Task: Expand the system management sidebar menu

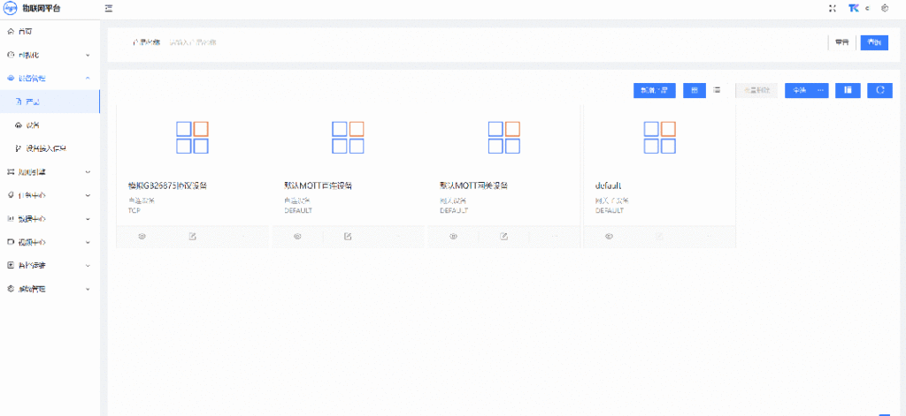Action: [x=50, y=289]
